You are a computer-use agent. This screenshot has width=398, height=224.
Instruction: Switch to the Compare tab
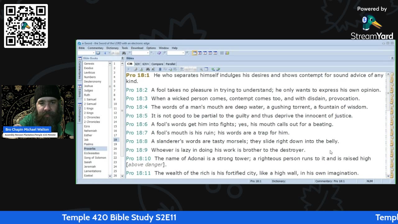(157, 64)
